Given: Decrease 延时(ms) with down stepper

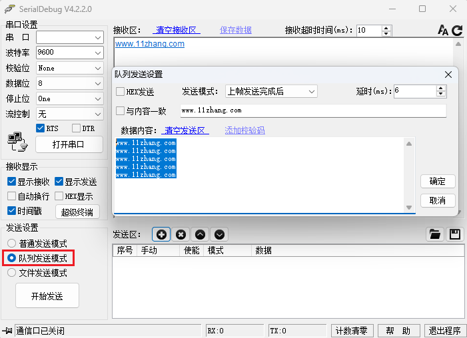Looking at the screenshot, I should coord(441,94).
